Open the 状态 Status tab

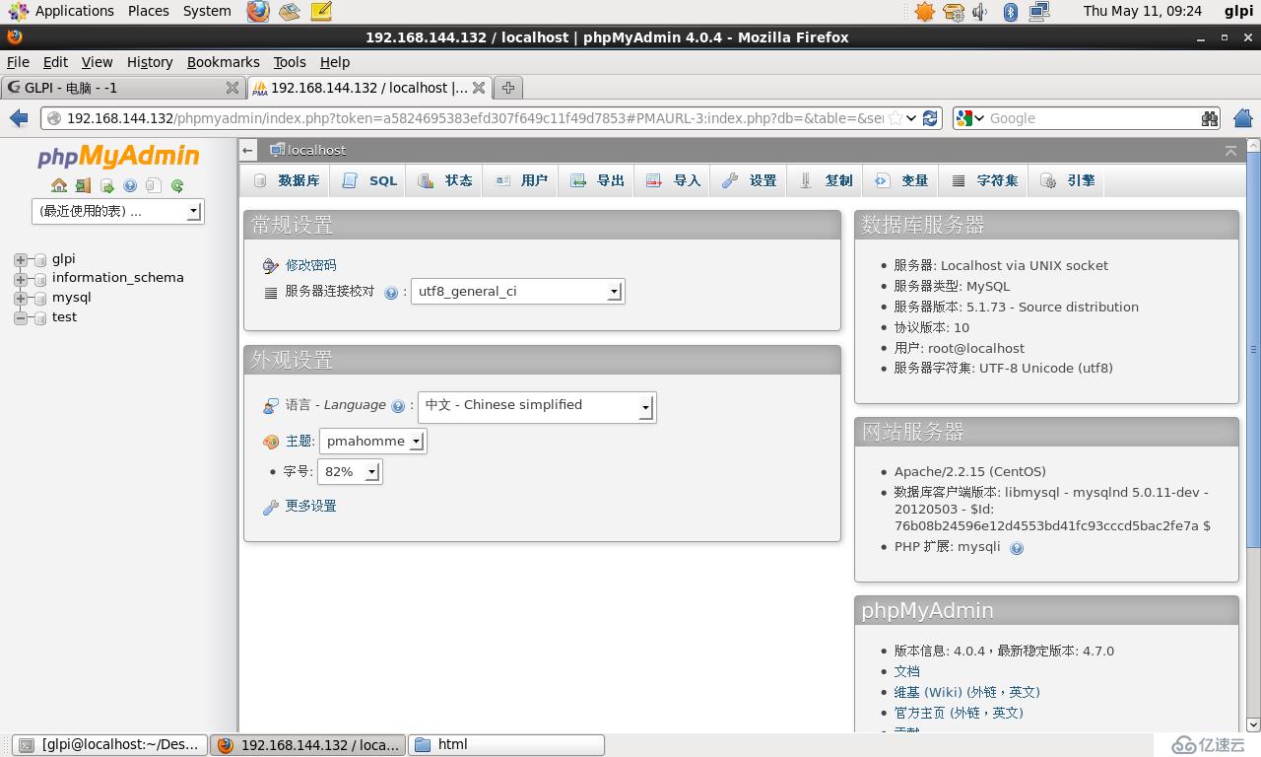click(445, 180)
